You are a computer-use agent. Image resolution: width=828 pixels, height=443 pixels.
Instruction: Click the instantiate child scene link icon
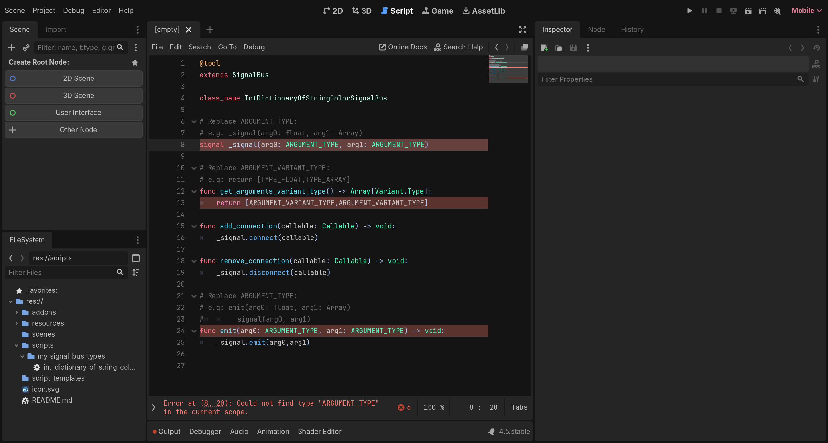point(26,47)
